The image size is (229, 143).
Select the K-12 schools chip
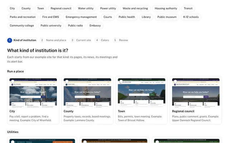tap(191, 17)
